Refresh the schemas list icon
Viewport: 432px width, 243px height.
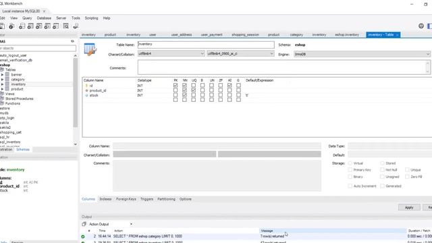click(x=72, y=41)
